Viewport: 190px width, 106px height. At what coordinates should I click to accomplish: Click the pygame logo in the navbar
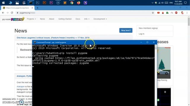18,19
